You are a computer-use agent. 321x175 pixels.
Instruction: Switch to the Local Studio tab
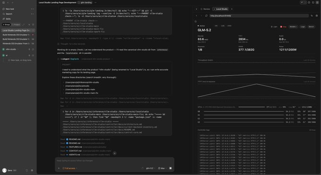tap(220, 9)
